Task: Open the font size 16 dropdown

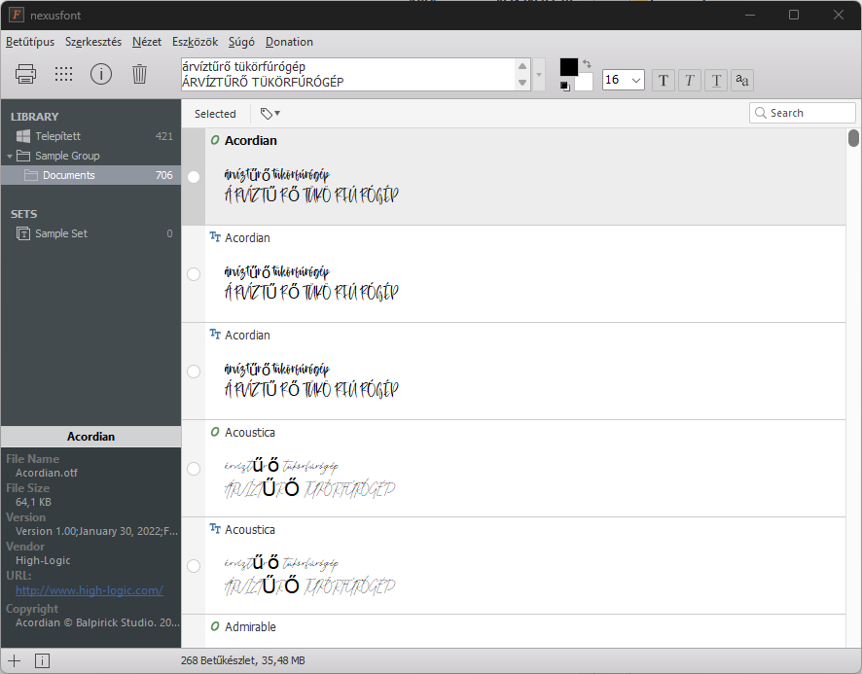Action: pos(636,81)
